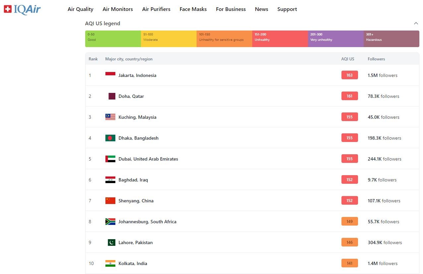Click the Qatar flag icon
The width and height of the screenshot is (423, 274).
[x=112, y=96]
